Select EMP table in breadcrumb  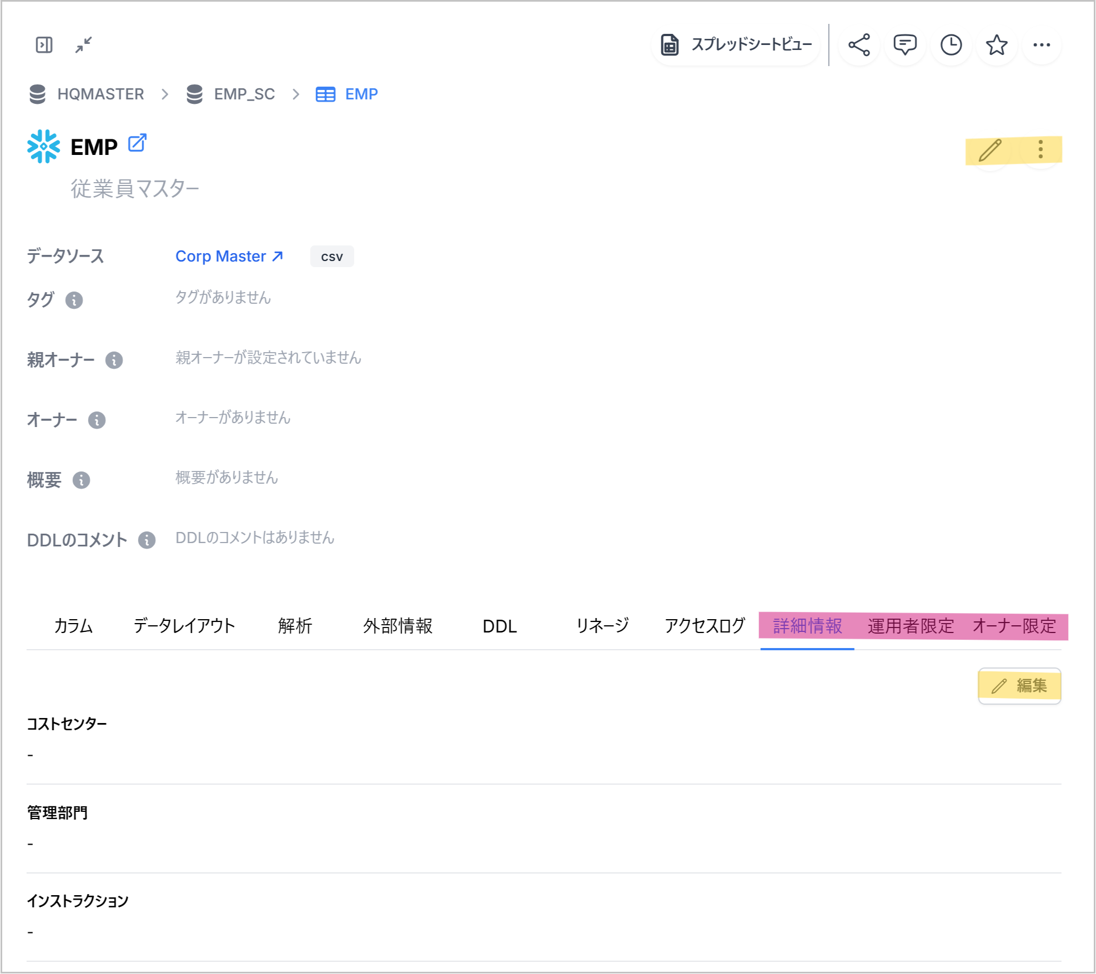coord(347,94)
